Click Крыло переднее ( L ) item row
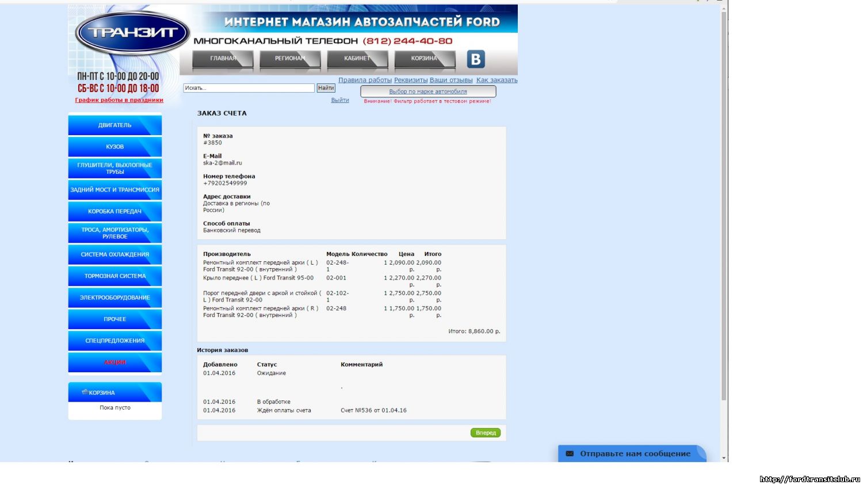This screenshot has height=485, width=863. (322, 281)
